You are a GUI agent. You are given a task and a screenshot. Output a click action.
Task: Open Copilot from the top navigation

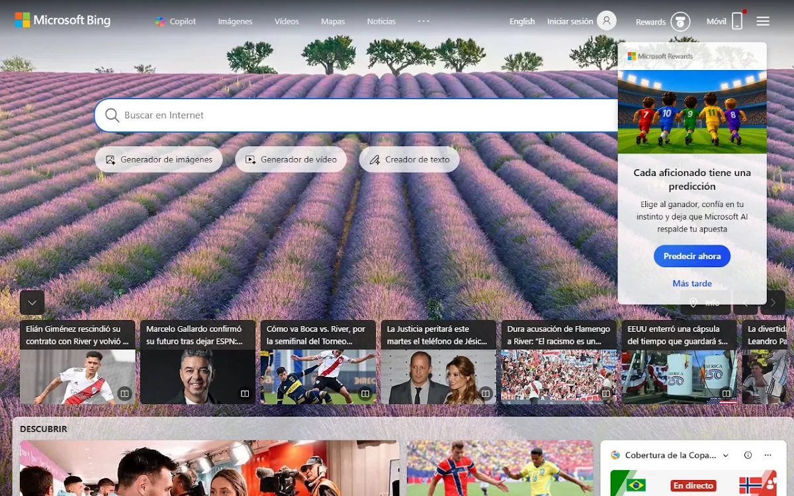point(175,21)
